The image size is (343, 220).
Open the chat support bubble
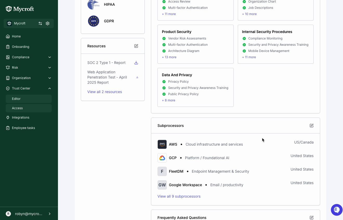pyautogui.click(x=337, y=210)
